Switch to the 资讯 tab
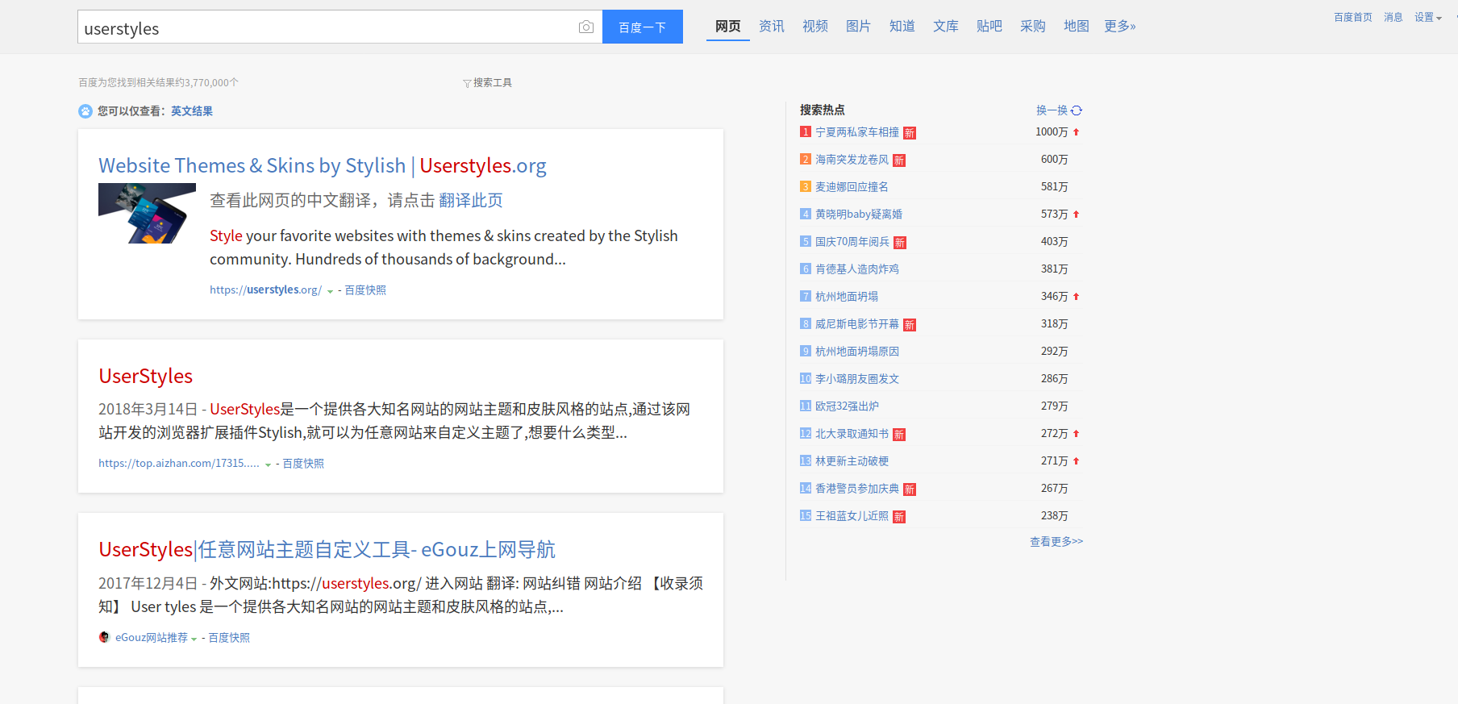The image size is (1458, 704). pyautogui.click(x=772, y=27)
